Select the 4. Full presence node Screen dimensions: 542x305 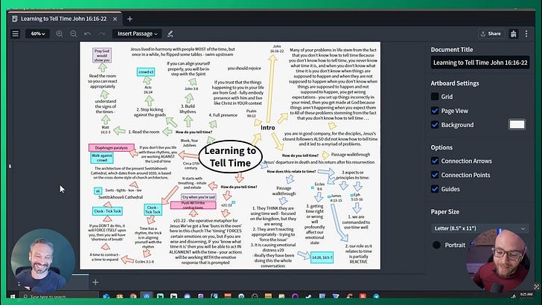click(223, 115)
